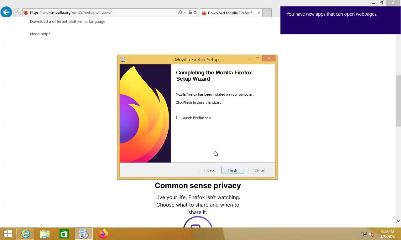This screenshot has width=401, height=240.
Task: Click the scrollbar down arrow
Action: 398,221
